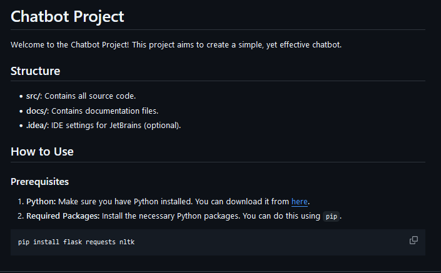Click the 'Python:' bold label in prerequisites
This screenshot has width=441, height=273.
click(x=41, y=202)
